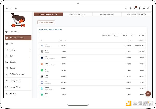The image size is (156, 109).
Task: Expand the History sidebar section
Action: 18,50
